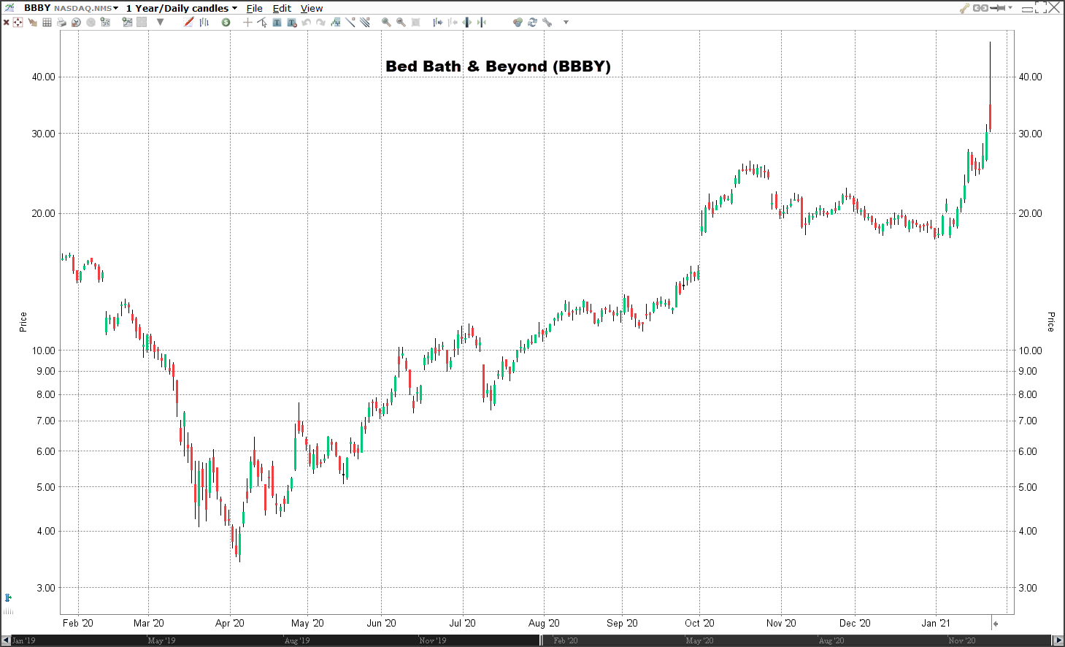
Task: Click the red X icon in the toolbar
Action: click(7, 22)
